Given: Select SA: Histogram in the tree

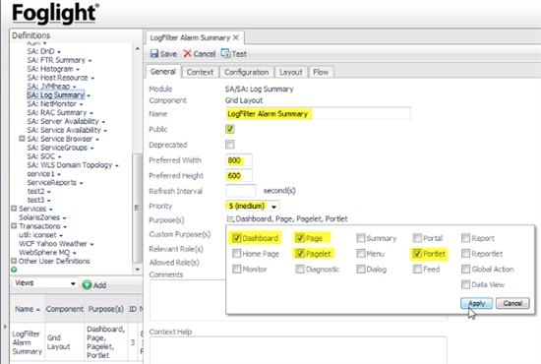Looking at the screenshot, I should (50, 69).
